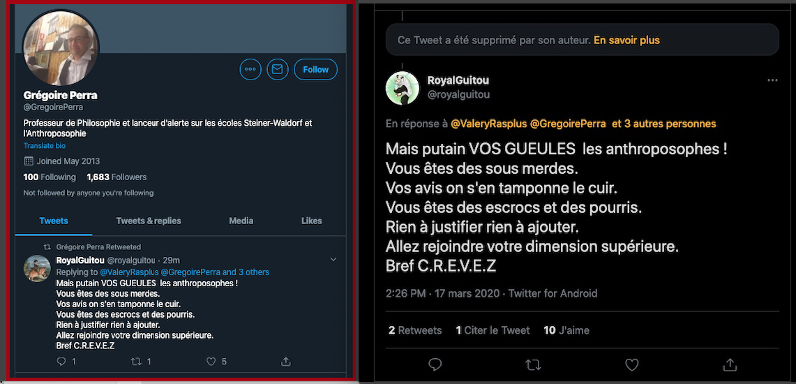The image size is (796, 384).
Task: Switch to the Tweets & replies tab
Action: [149, 221]
